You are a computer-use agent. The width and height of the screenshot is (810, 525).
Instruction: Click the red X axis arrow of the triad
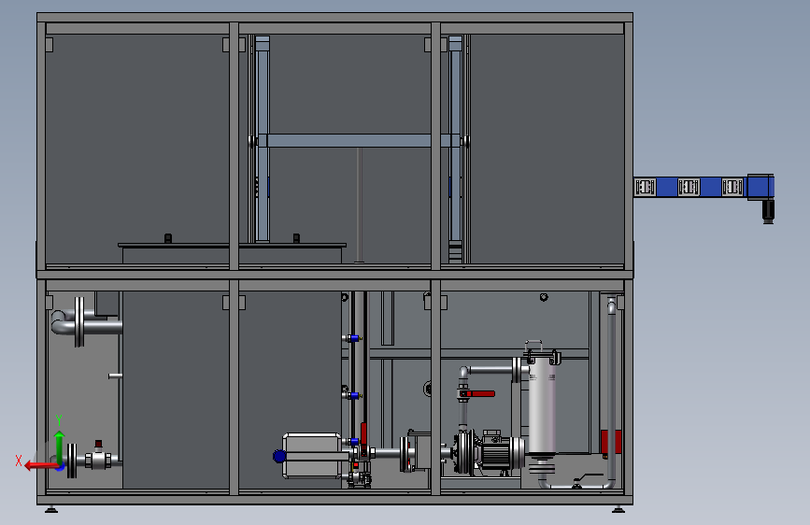click(x=41, y=465)
